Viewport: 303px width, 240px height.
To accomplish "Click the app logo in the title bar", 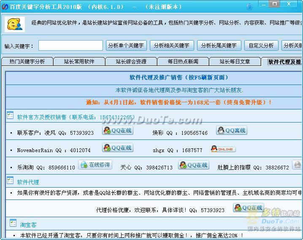I will [5, 6].
